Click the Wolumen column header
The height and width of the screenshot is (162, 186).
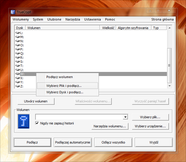coord(62,28)
